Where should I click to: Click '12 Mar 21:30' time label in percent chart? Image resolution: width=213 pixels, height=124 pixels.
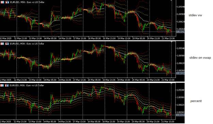(x=20, y=122)
